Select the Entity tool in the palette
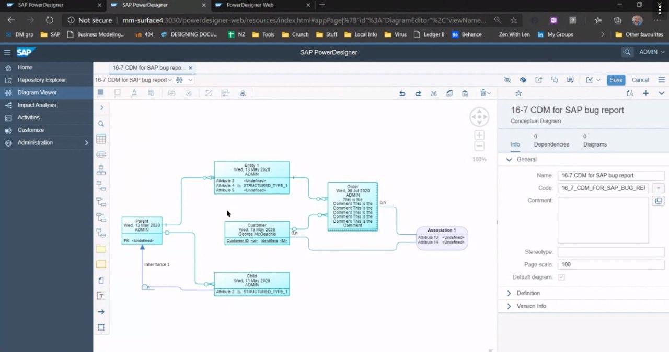Screen dimensions: 669x352 (101, 139)
